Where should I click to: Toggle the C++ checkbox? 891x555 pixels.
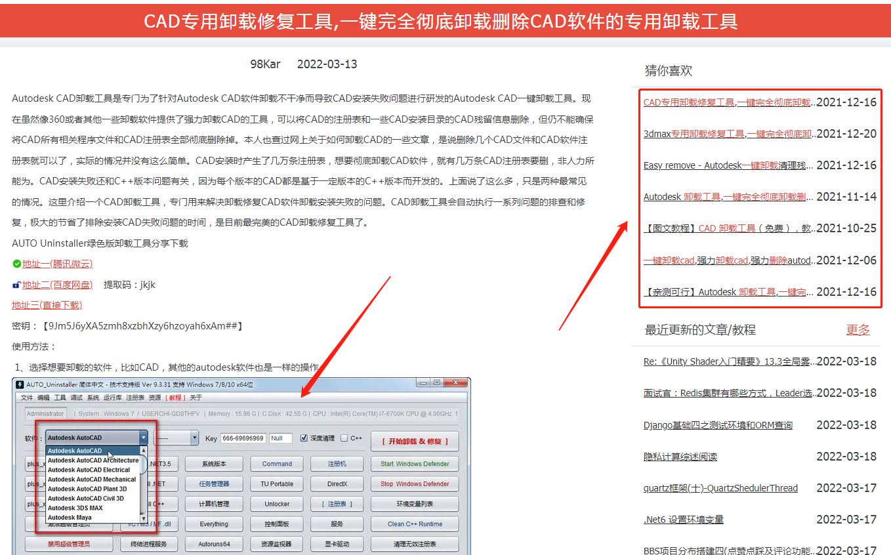[x=344, y=438]
